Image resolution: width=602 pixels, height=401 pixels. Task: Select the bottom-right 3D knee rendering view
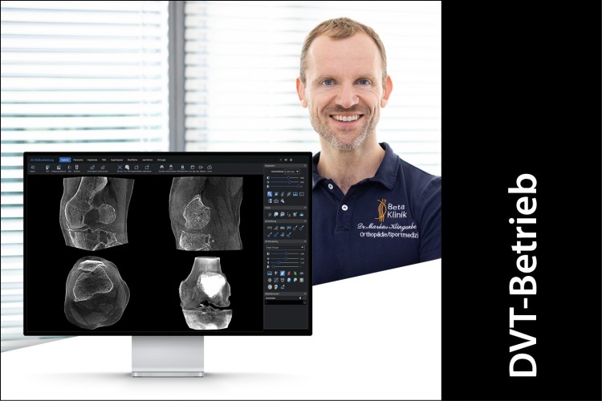tap(205, 293)
